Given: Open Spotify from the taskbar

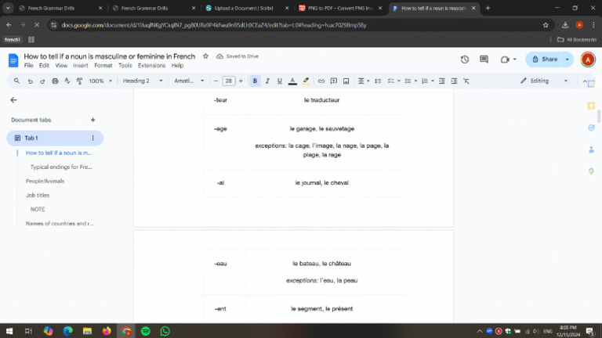Looking at the screenshot, I should 146,331.
